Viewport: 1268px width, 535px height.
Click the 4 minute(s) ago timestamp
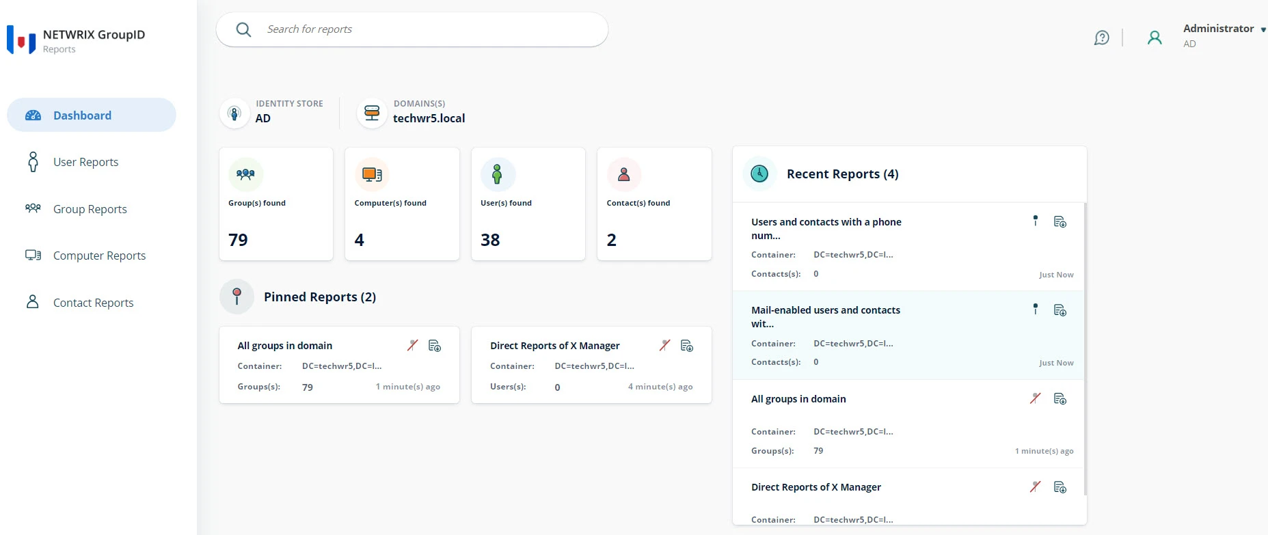(x=660, y=387)
